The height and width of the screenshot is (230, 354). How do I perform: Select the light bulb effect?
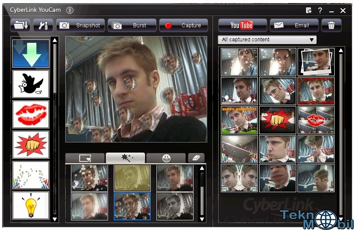click(31, 205)
